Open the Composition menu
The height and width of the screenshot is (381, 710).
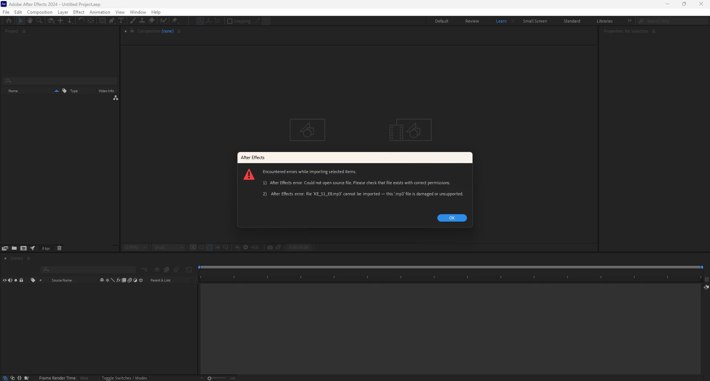[40, 12]
